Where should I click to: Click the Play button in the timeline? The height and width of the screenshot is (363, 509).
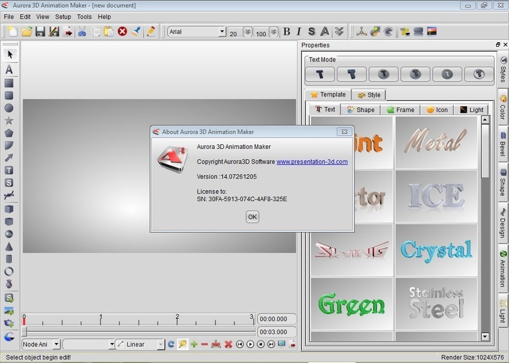click(250, 344)
